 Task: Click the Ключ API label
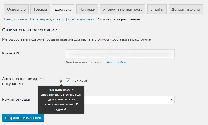tap(11, 53)
